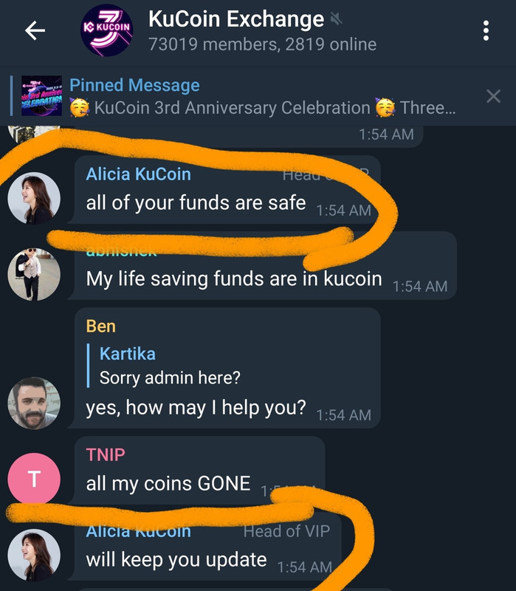Image resolution: width=516 pixels, height=591 pixels.
Task: Dismiss the pinned message banner
Action: pos(493,97)
